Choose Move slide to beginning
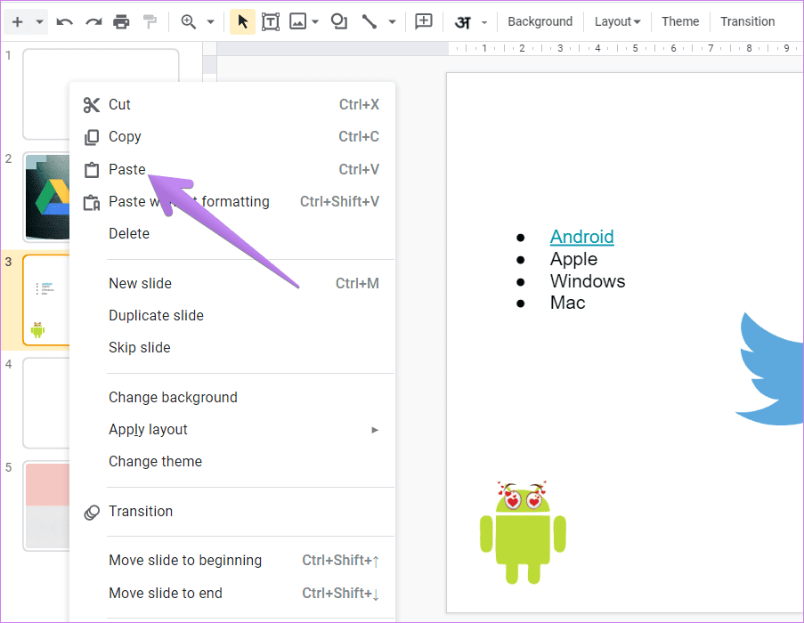The height and width of the screenshot is (623, 804). [x=232, y=561]
